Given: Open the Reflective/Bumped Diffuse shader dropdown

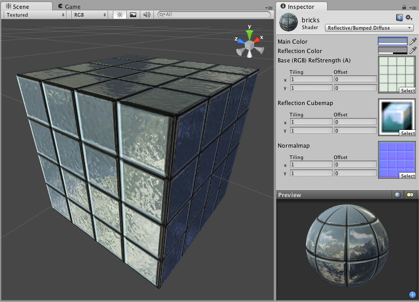Looking at the screenshot, I should tap(369, 27).
